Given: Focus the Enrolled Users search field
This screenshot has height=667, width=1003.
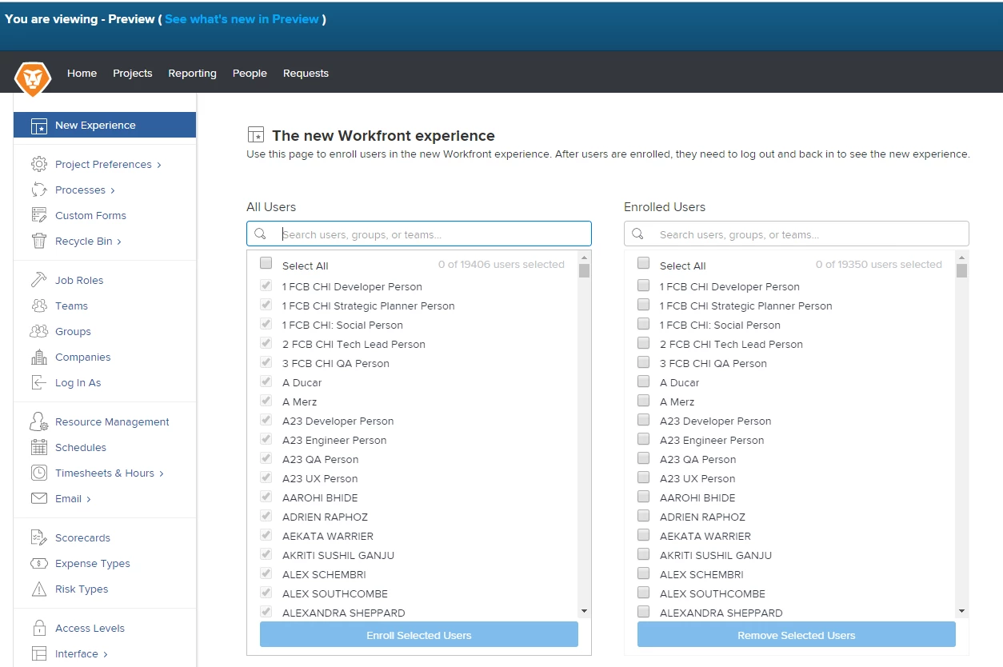Looking at the screenshot, I should tap(797, 234).
